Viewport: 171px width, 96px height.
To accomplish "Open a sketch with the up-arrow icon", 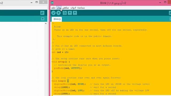I will click(70, 13).
